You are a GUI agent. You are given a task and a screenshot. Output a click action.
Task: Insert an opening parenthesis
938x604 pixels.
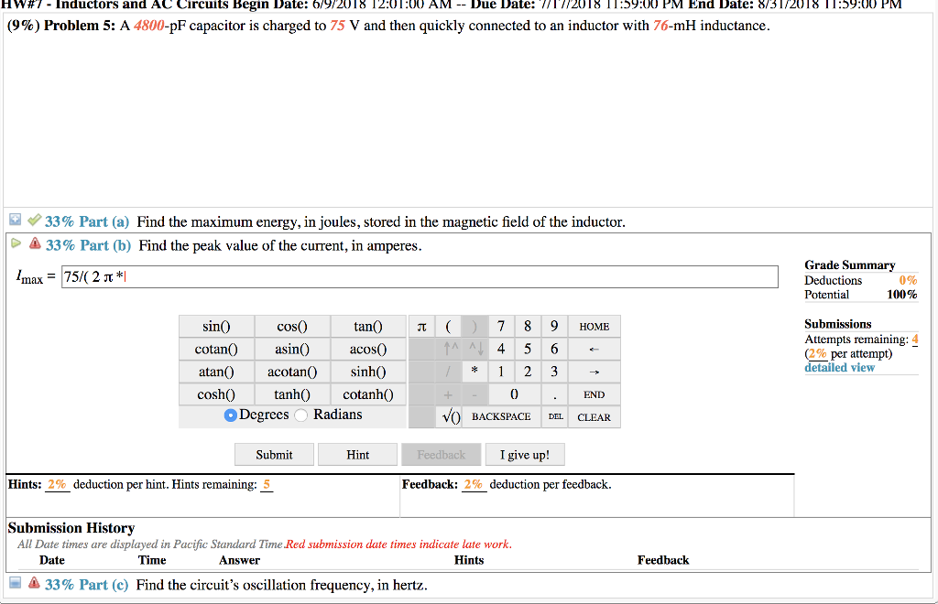point(448,326)
